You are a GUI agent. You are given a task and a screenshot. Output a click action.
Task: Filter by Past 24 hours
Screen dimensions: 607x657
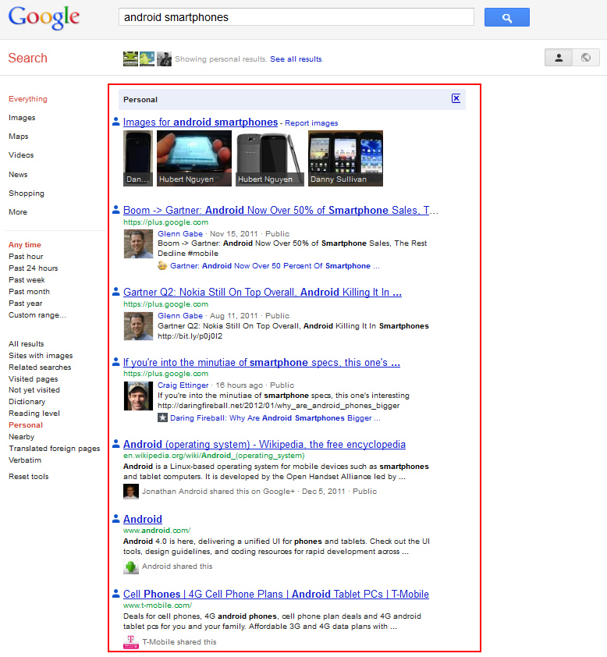(33, 268)
